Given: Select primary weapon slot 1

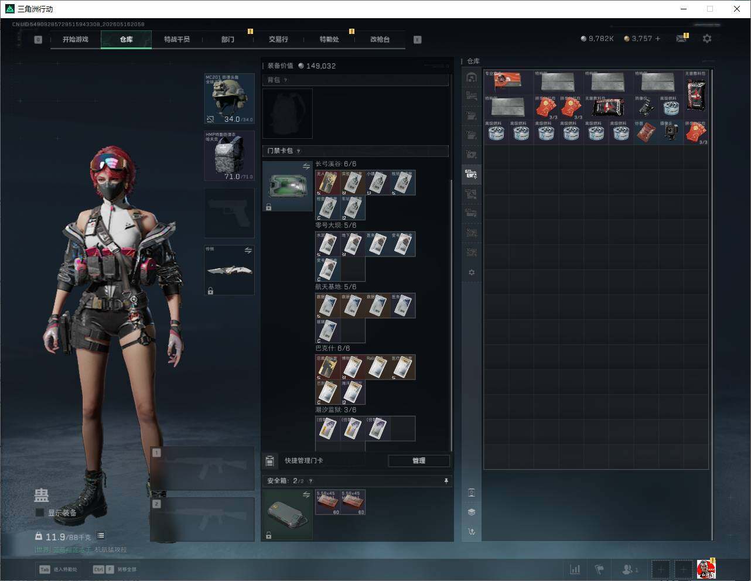Looking at the screenshot, I should pos(202,469).
